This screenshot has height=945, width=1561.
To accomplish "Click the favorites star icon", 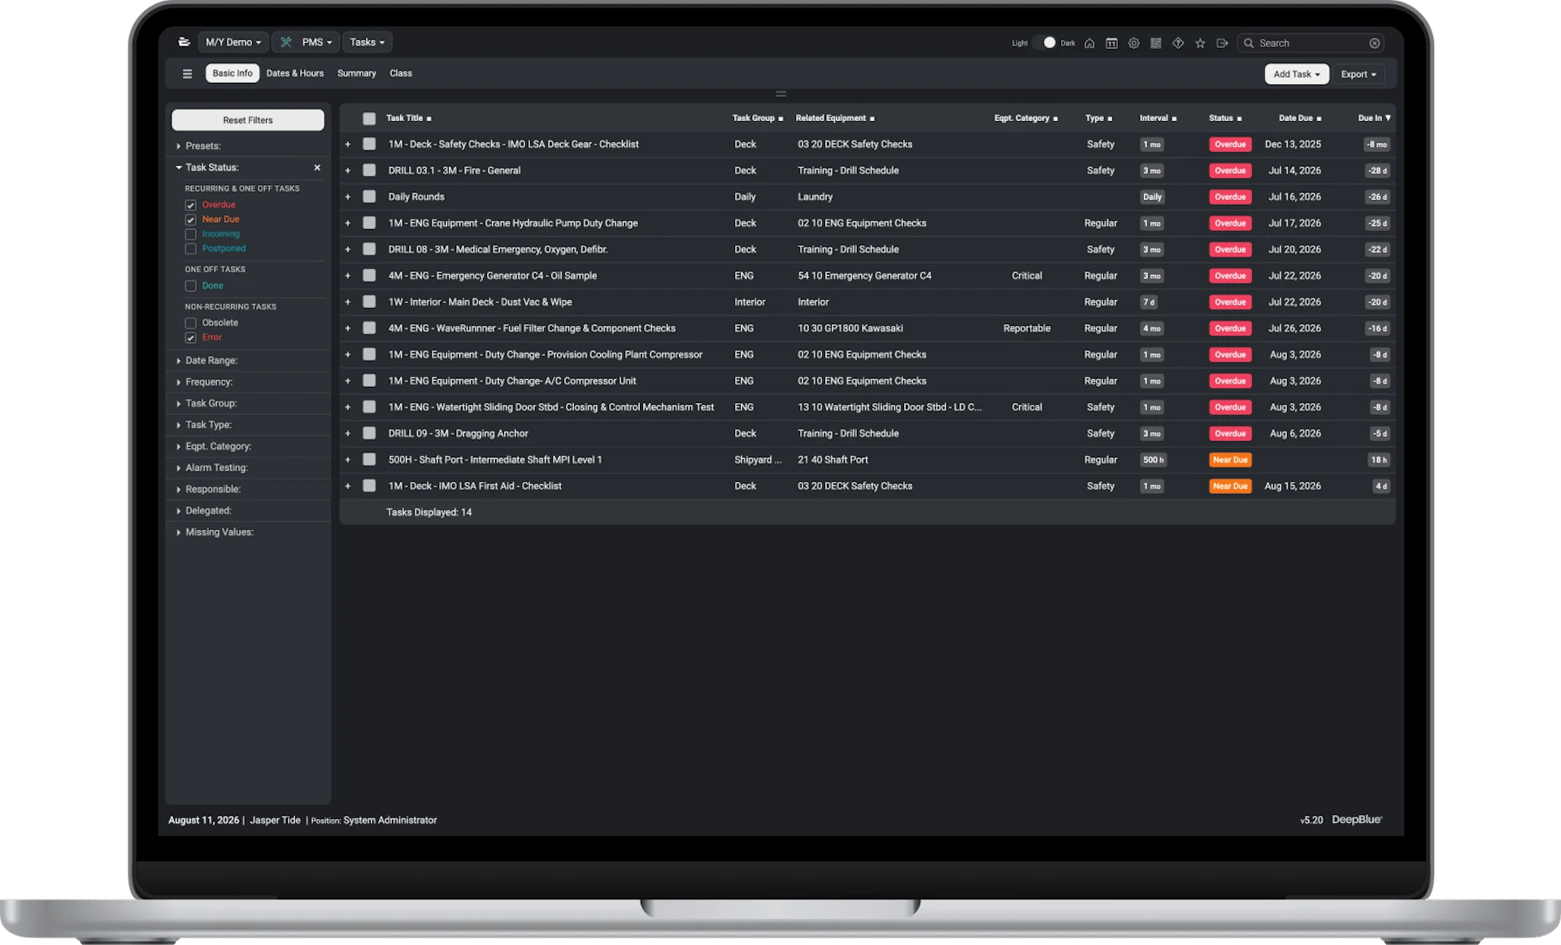I will (x=1200, y=43).
